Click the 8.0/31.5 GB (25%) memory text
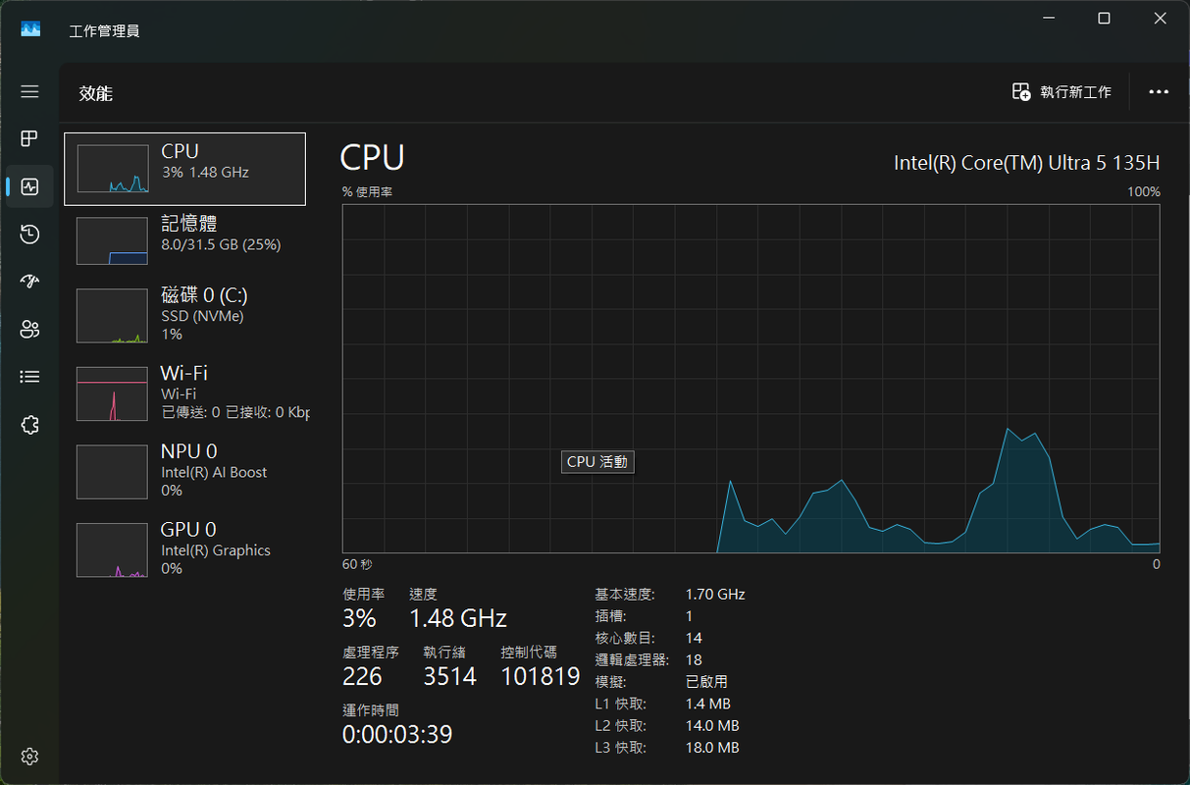 click(221, 244)
